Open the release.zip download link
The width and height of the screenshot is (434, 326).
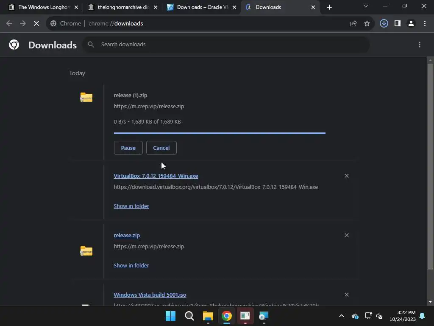tap(127, 235)
